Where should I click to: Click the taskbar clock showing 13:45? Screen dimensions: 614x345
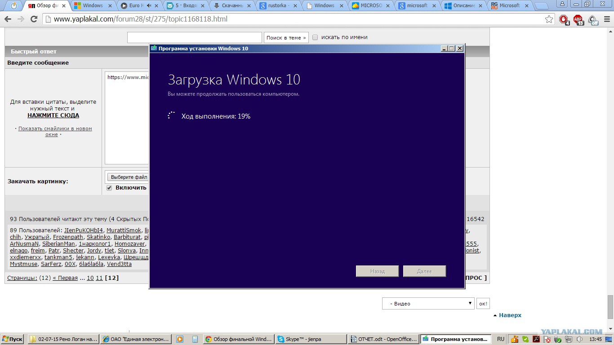tap(596, 339)
